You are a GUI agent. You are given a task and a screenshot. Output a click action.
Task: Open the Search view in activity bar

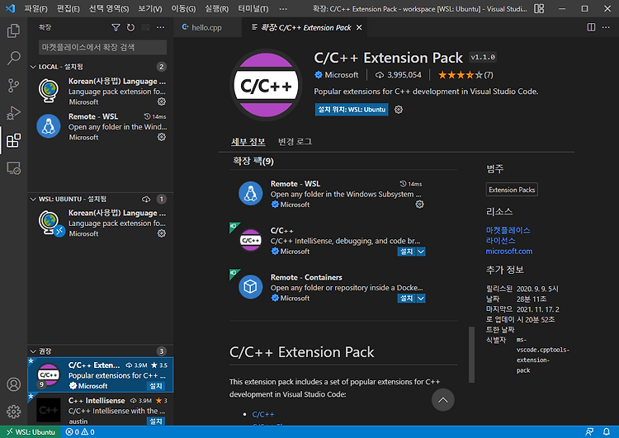[x=13, y=58]
